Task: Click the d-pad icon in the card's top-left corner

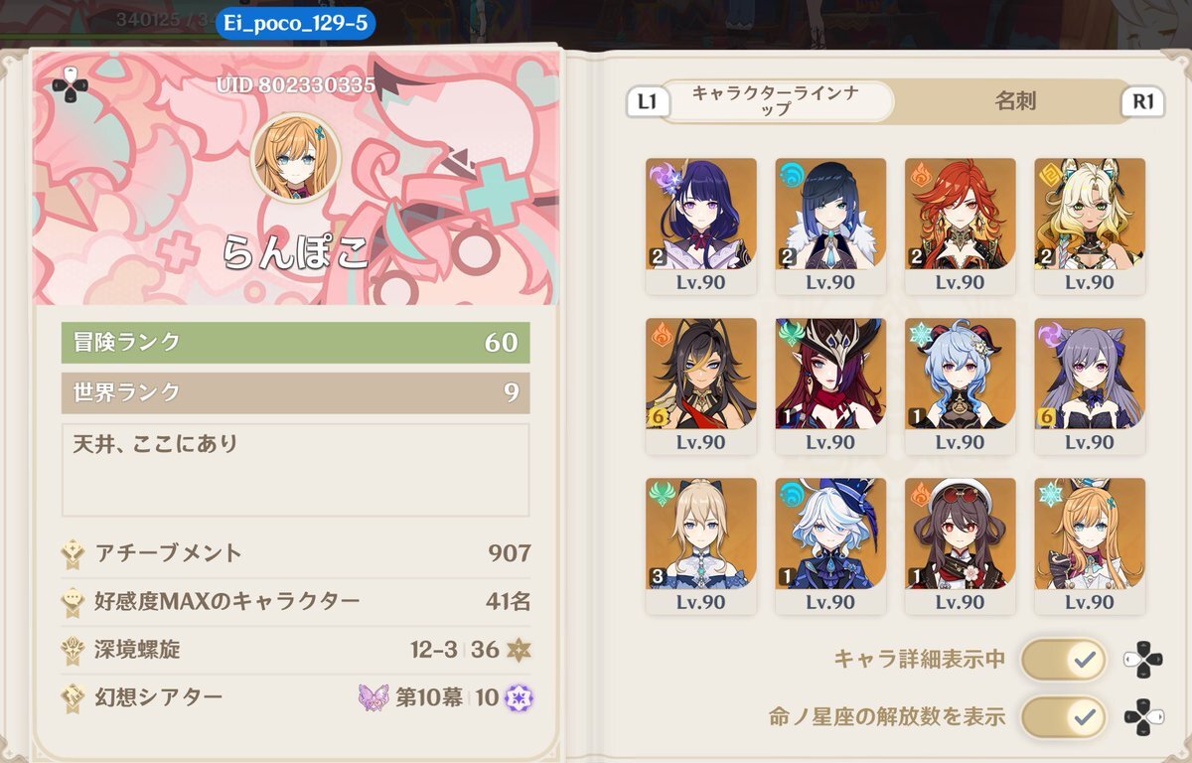Action: [70, 86]
